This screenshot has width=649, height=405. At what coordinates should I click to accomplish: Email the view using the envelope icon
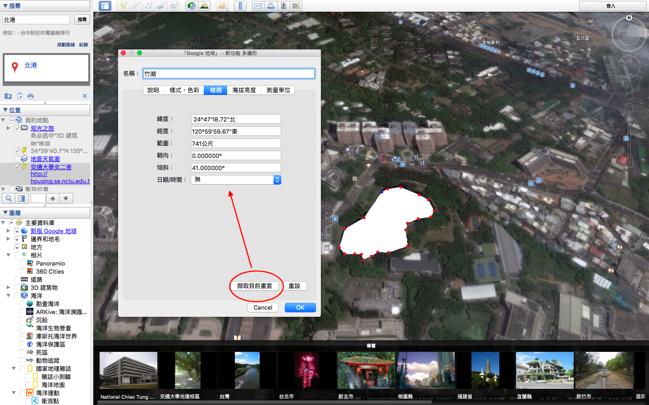(x=258, y=6)
